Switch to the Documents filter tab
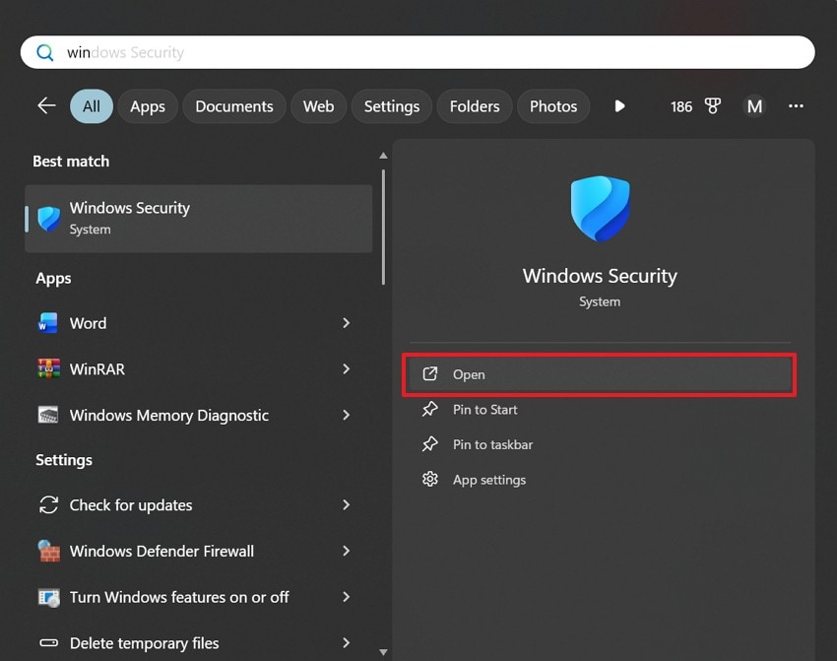This screenshot has width=837, height=661. (x=233, y=105)
